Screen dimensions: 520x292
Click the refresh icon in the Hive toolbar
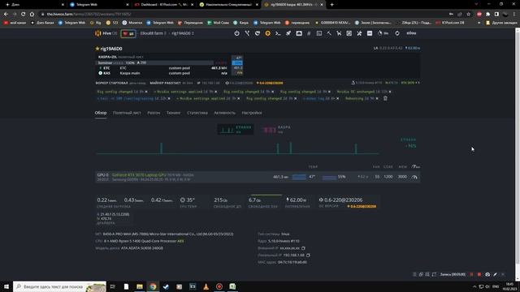tap(397, 33)
